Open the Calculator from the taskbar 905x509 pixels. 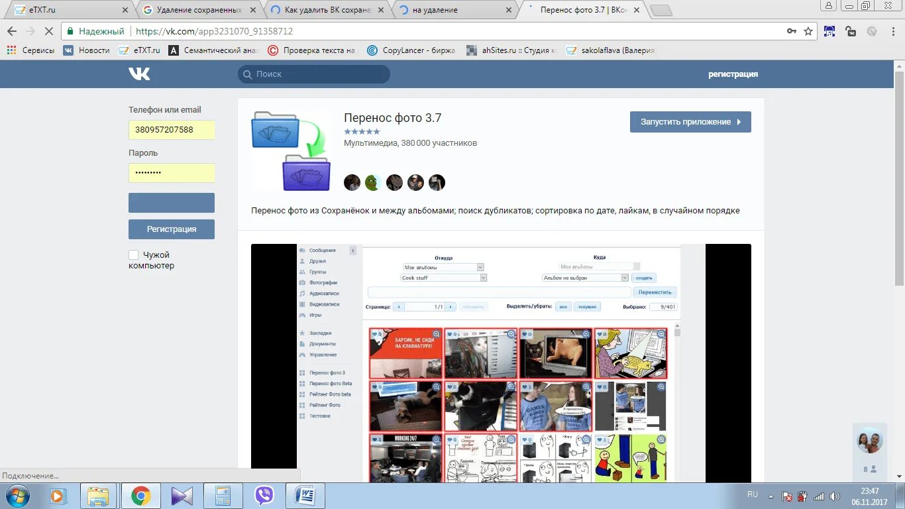click(x=223, y=496)
